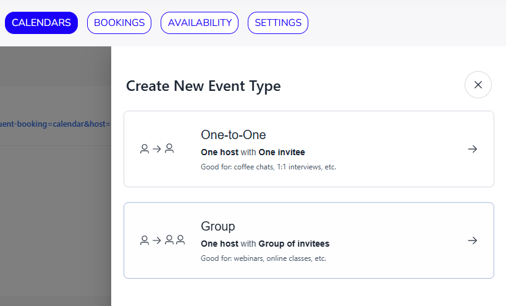506x306 pixels.
Task: Click the coffee chats and interviews description
Action: [x=268, y=167]
